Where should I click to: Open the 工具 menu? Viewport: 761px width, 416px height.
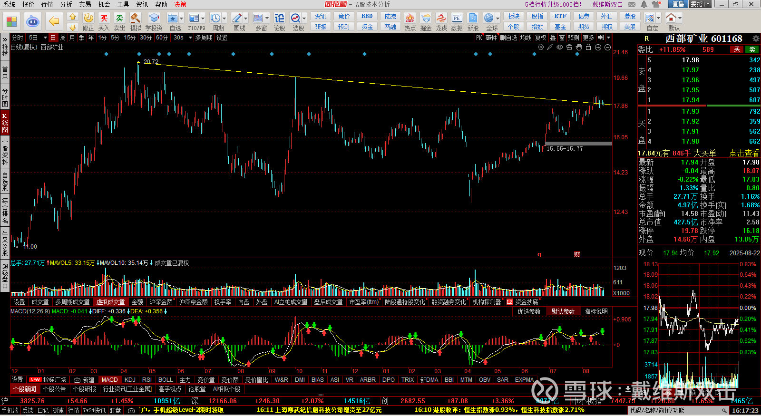pyautogui.click(x=123, y=4)
